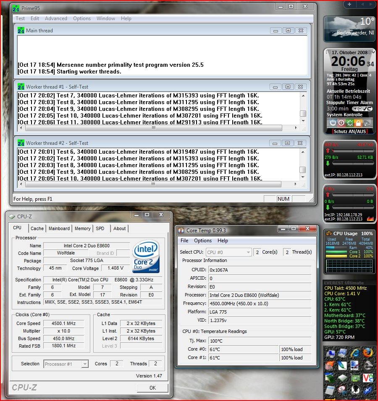Click the Intel Core 2 Duo logo

146,256
